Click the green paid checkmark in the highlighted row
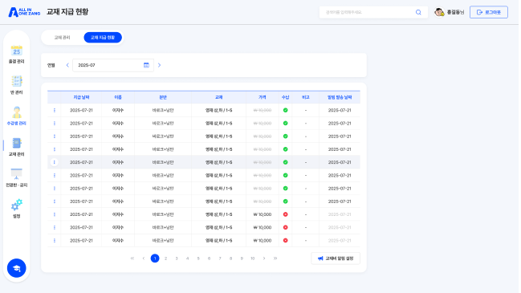 pyautogui.click(x=286, y=162)
